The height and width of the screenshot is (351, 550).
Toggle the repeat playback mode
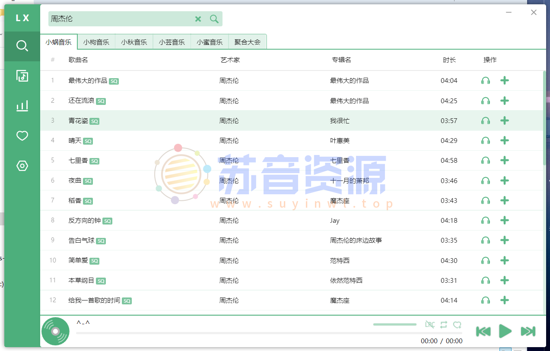tap(443, 324)
